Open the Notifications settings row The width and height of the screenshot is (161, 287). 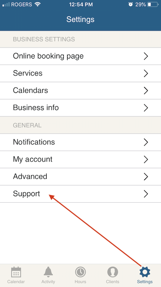[80, 142]
